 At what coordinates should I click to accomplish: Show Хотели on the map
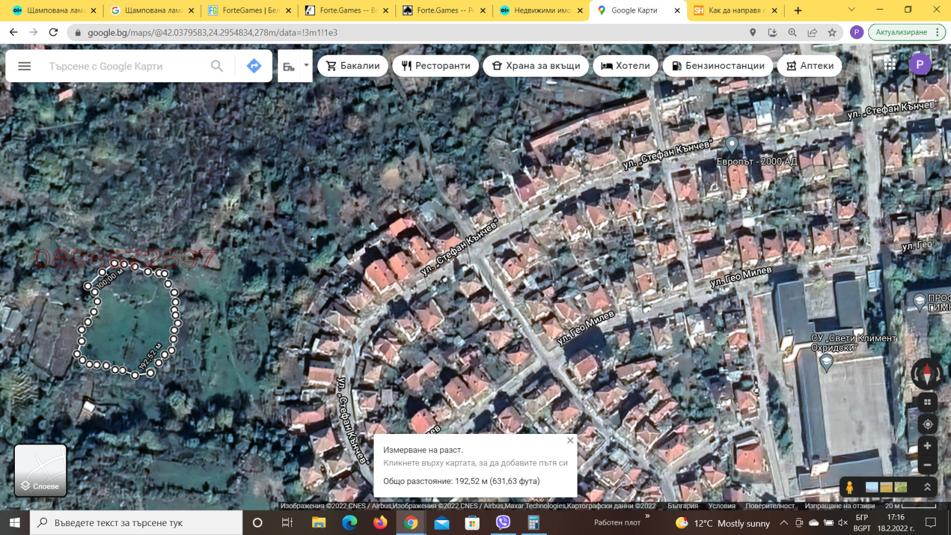626,65
